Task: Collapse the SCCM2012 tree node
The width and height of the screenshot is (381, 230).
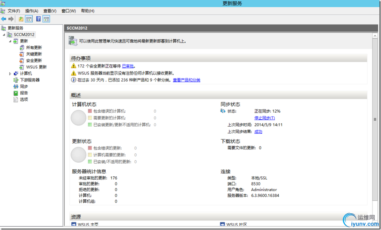Action: tap(4, 35)
